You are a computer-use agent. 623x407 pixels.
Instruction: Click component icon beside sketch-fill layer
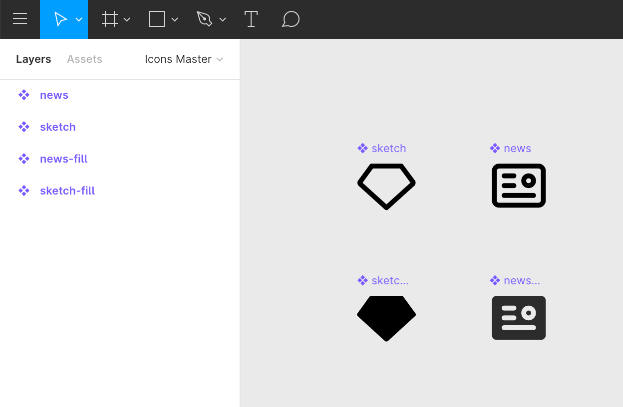pyautogui.click(x=24, y=191)
